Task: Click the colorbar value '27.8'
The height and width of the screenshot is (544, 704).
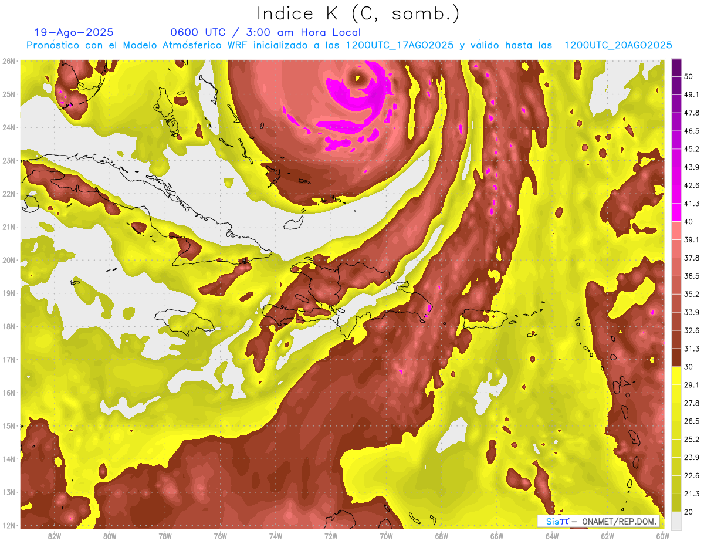Action: pyautogui.click(x=692, y=403)
